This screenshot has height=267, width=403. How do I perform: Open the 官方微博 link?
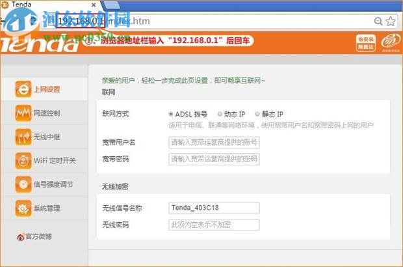[38, 236]
